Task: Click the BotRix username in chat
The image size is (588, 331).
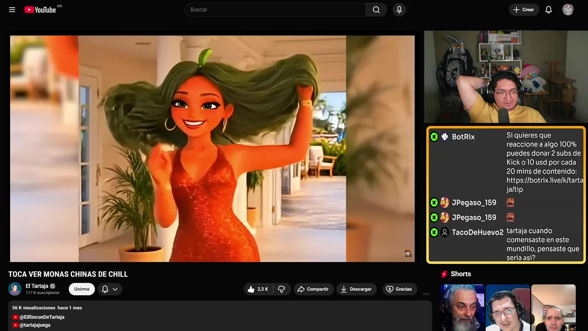Action: (x=463, y=137)
